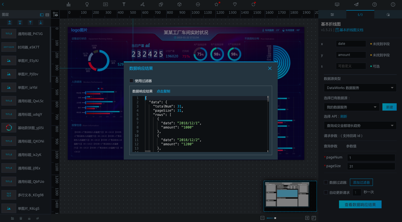
Task: Check the 数据过滤器 checkbox
Action: pos(326,182)
